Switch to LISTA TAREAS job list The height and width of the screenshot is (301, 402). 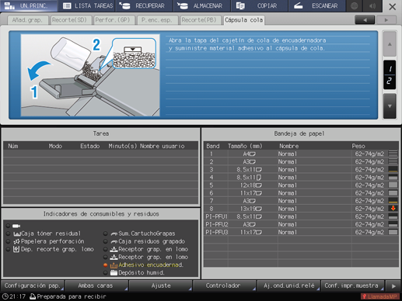[86, 5]
